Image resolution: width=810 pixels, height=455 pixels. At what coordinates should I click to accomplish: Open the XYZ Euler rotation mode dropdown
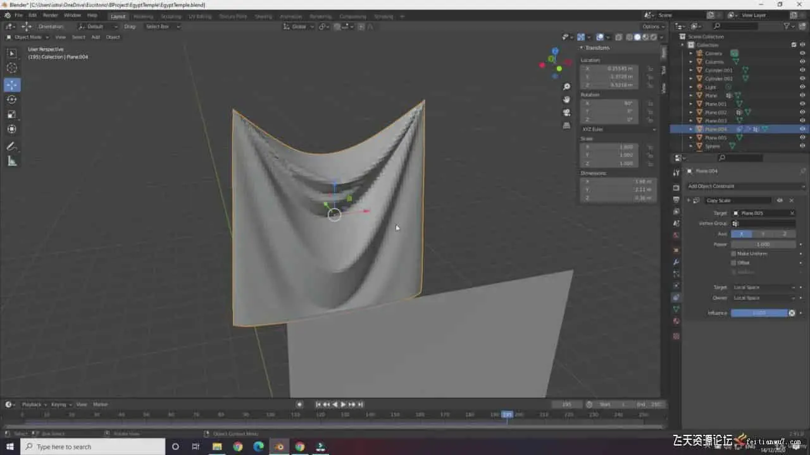(619, 129)
